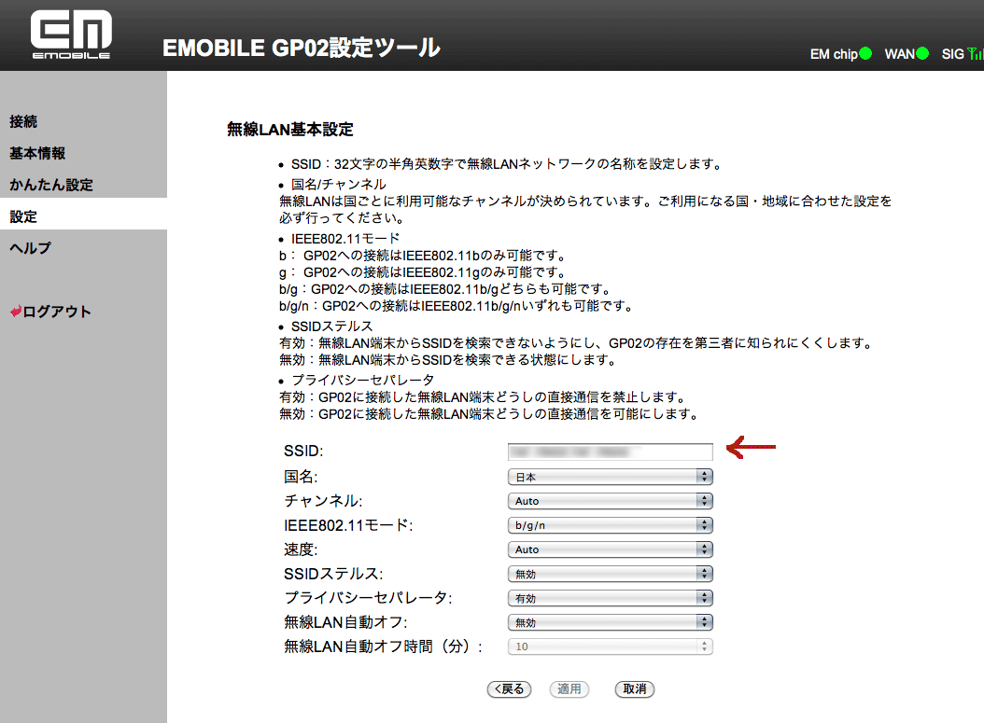Click the EM chip green status indicator
Image resolution: width=984 pixels, height=723 pixels.
tap(865, 53)
